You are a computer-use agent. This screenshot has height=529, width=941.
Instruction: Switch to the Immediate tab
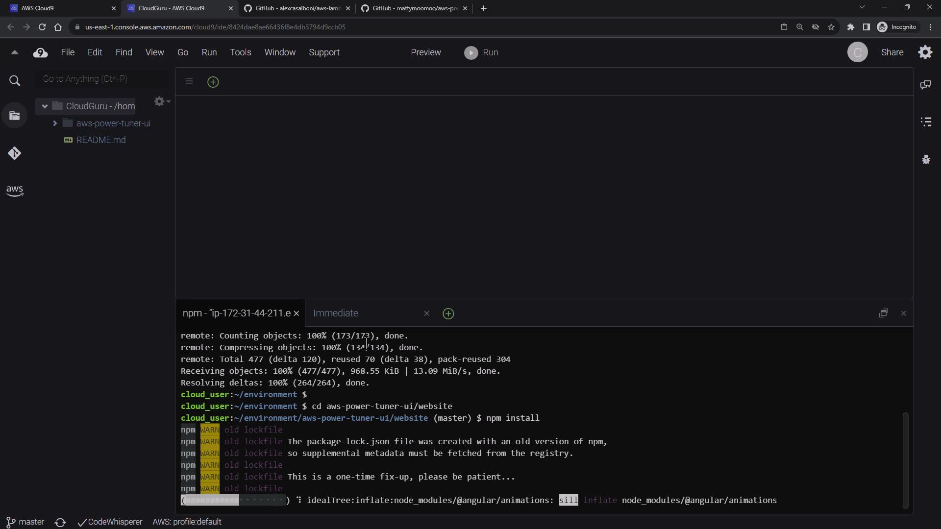pos(336,313)
